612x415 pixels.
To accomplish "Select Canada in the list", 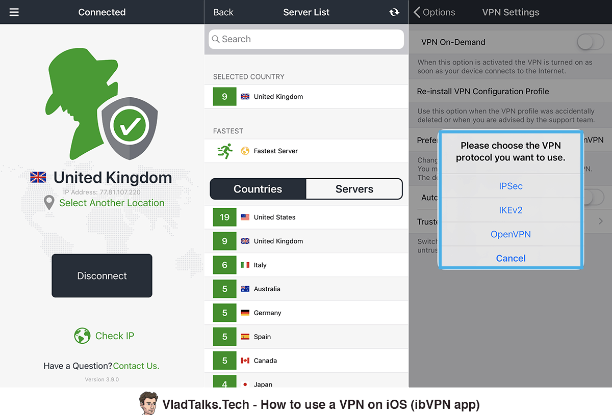I will [307, 361].
